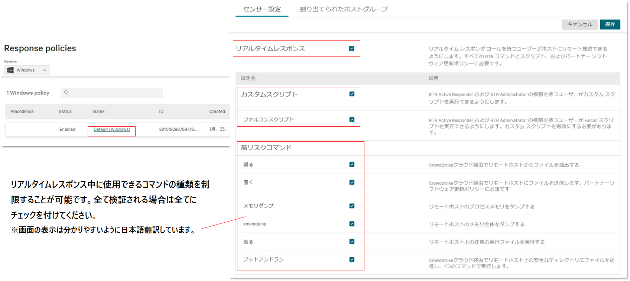Toggle プットアンドラン checkbox
The image size is (630, 281).
pyautogui.click(x=352, y=259)
